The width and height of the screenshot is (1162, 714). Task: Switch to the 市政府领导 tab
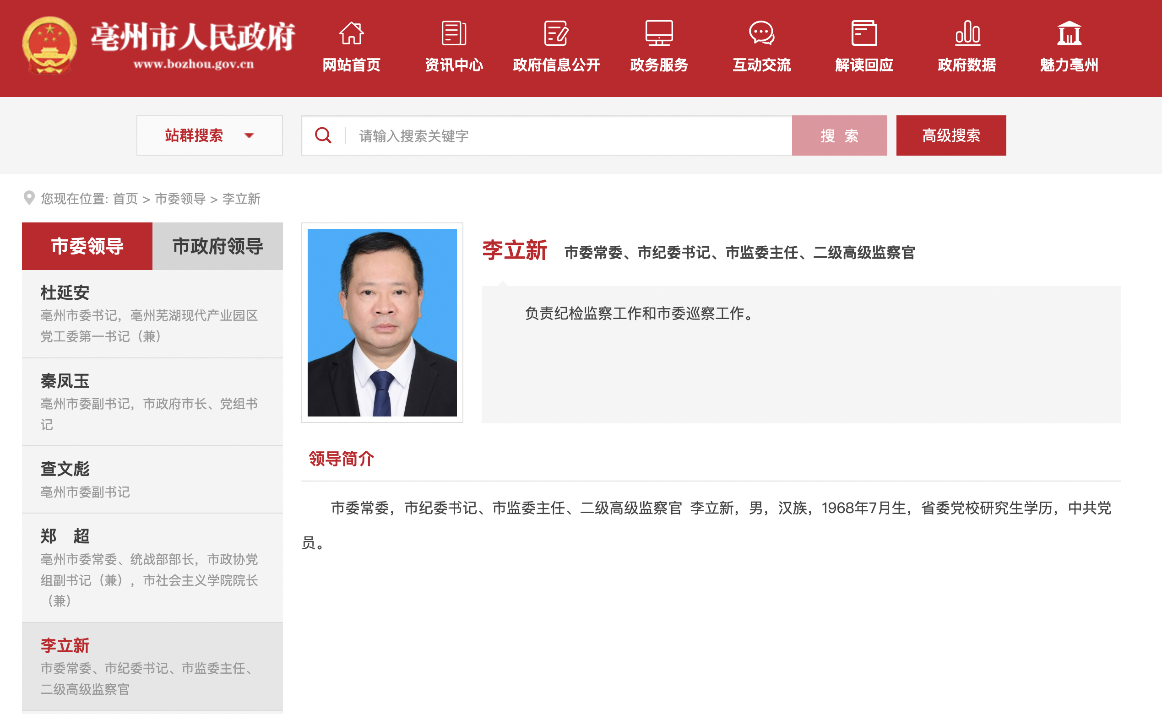coord(217,246)
